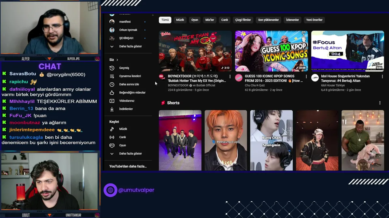Click chat username moonbutnaz

tap(25, 123)
